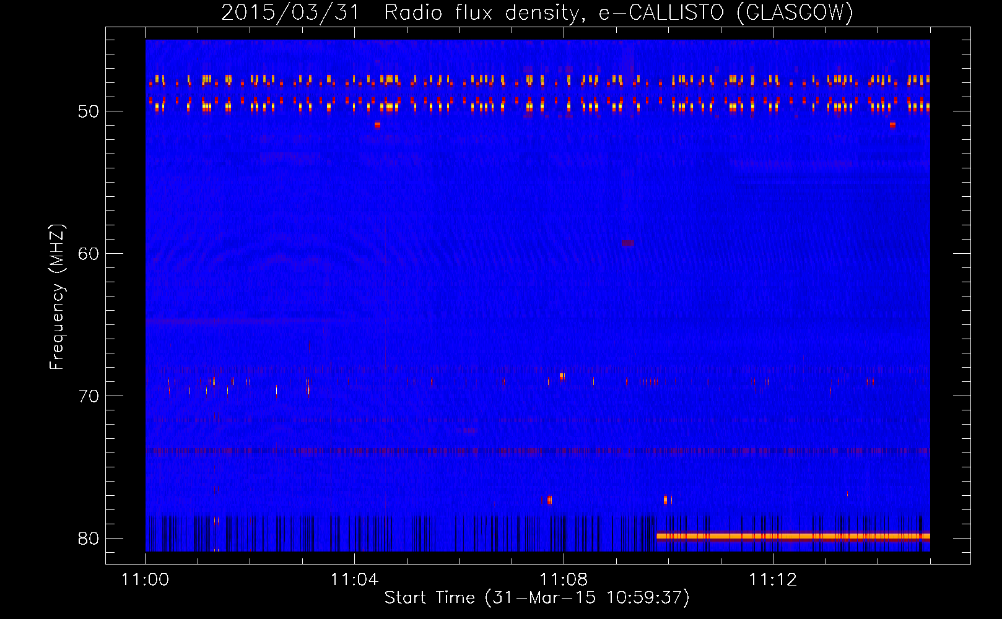Click the bright spot near 69 MHz at 11:08
The height and width of the screenshot is (619, 1002).
click(562, 376)
